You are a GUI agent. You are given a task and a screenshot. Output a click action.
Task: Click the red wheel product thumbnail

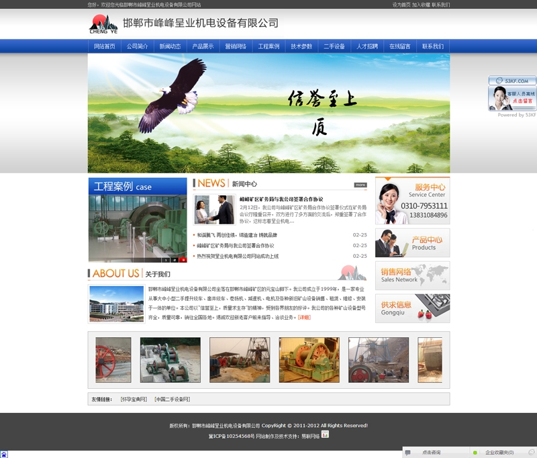113,360
